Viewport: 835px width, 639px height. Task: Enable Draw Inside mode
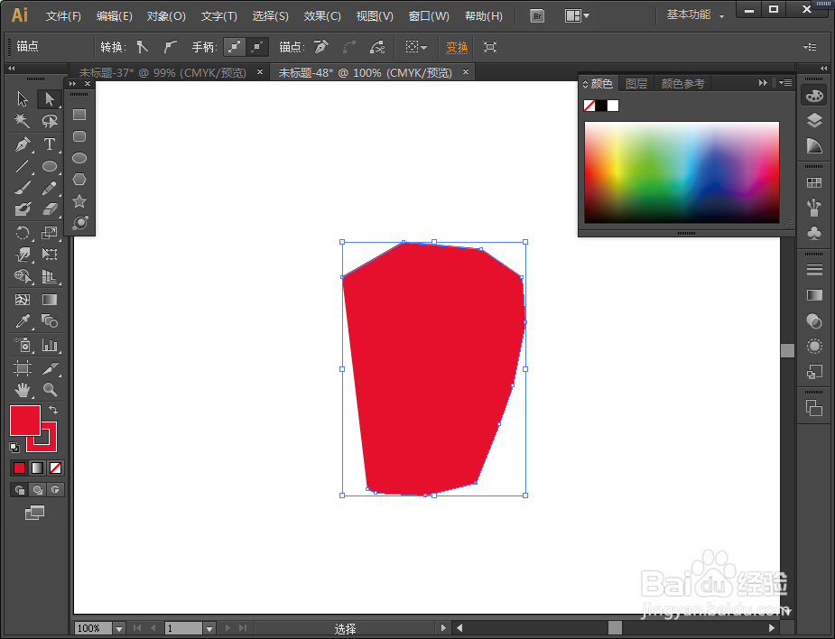55,490
